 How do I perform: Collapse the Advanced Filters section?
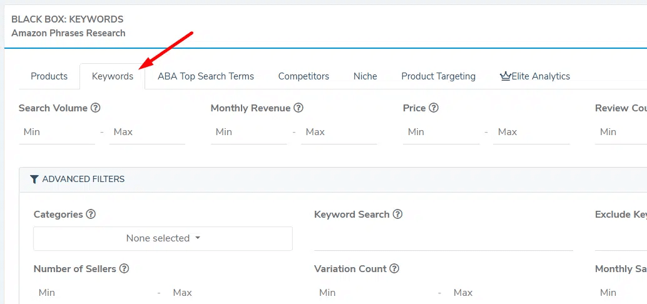83,180
